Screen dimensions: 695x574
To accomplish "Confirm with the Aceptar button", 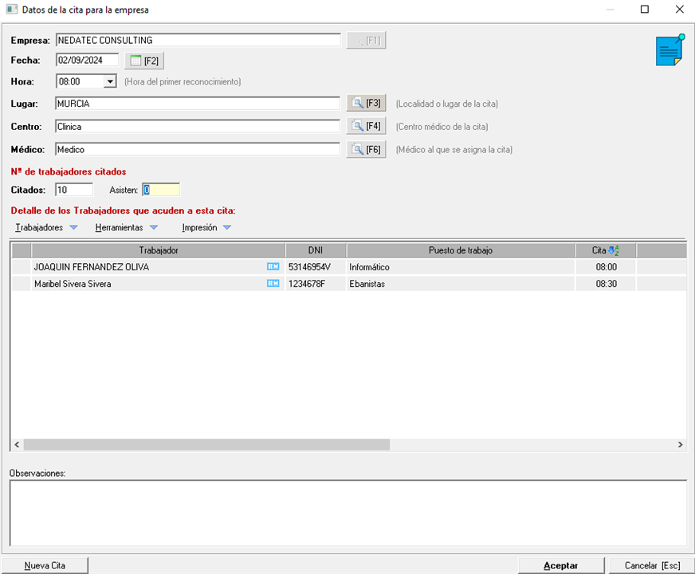I will tap(560, 565).
